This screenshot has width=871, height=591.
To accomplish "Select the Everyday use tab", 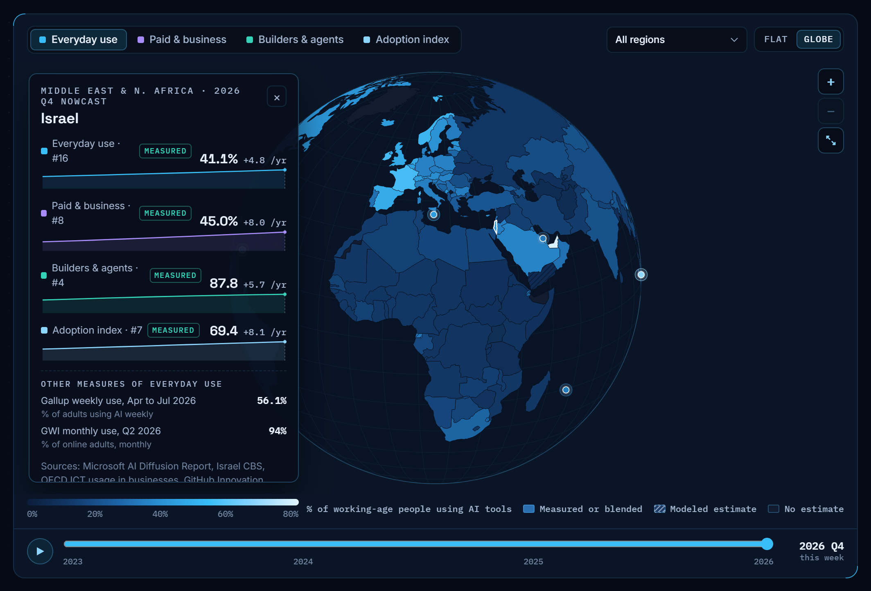I will click(x=79, y=40).
